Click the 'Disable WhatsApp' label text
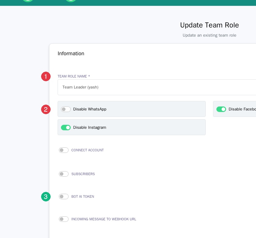 [90, 109]
